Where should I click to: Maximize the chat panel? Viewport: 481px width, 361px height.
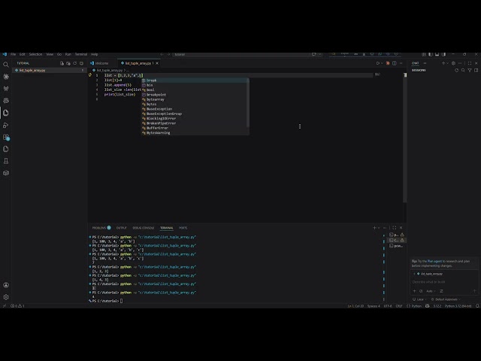[470, 63]
